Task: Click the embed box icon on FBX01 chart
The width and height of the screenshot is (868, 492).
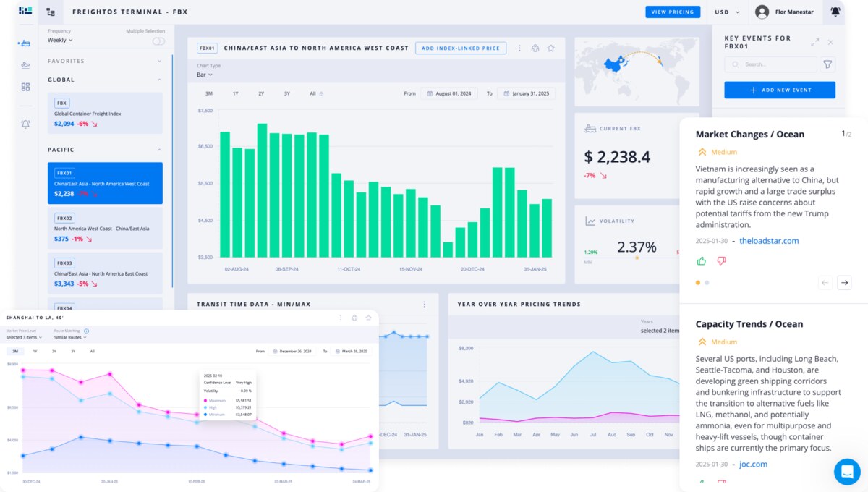Action: tap(535, 48)
